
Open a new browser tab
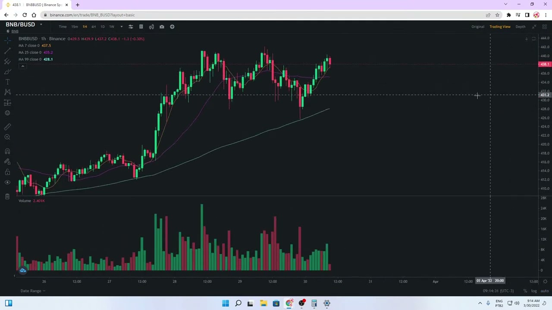(x=78, y=5)
